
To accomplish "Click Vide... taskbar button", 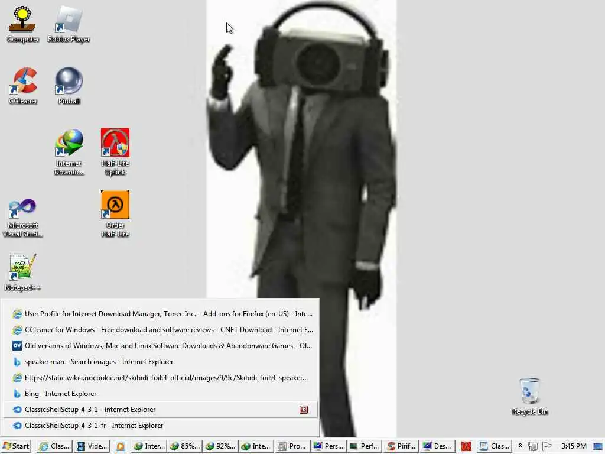I will tap(92, 446).
